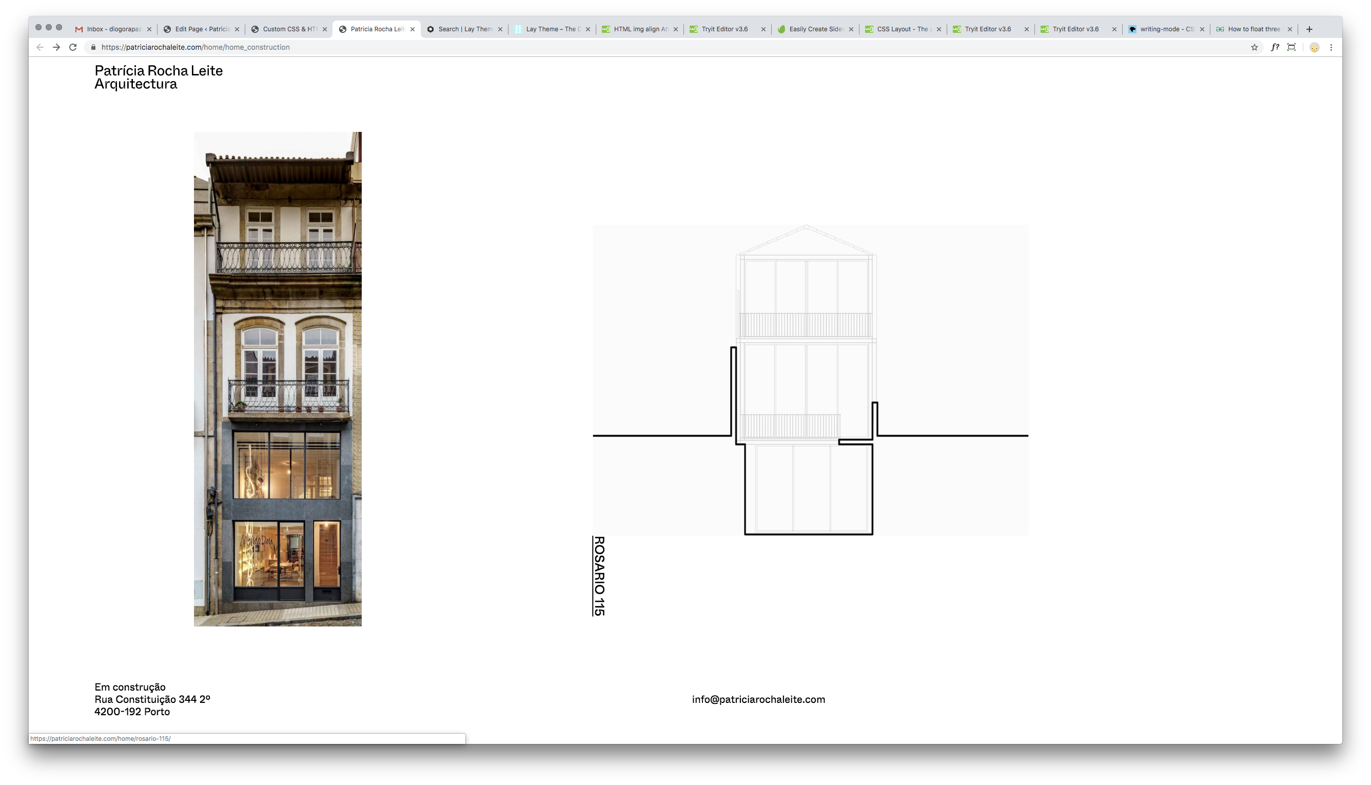1371x785 pixels.
Task: Click the screen capture extension icon
Action: coord(1291,47)
